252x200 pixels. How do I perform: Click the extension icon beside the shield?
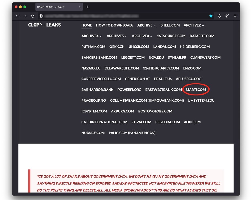(x=227, y=16)
